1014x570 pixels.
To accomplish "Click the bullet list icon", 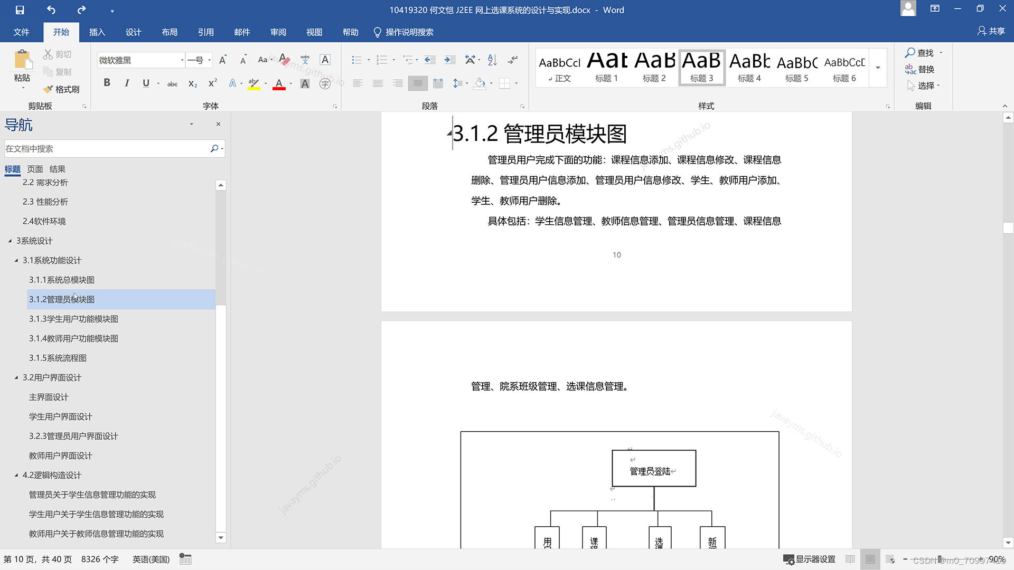I will pos(356,60).
